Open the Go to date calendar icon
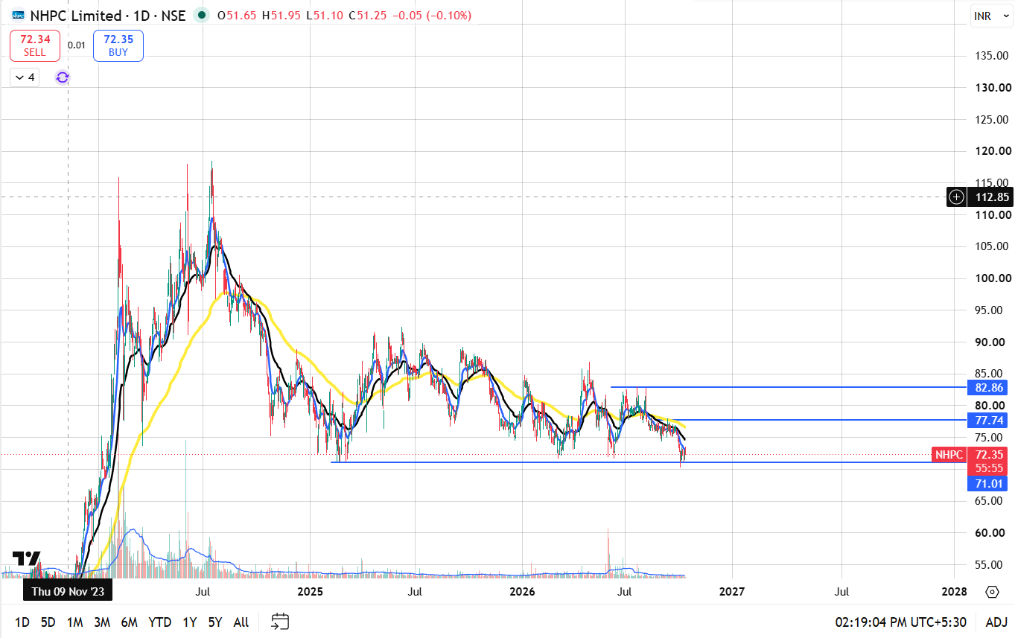1015x638 pixels. [280, 622]
